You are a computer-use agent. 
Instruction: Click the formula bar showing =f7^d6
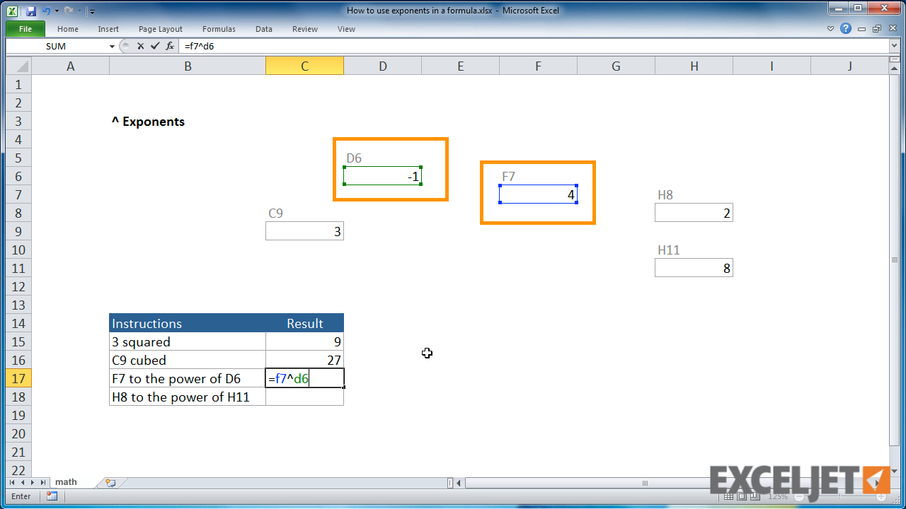pos(283,46)
